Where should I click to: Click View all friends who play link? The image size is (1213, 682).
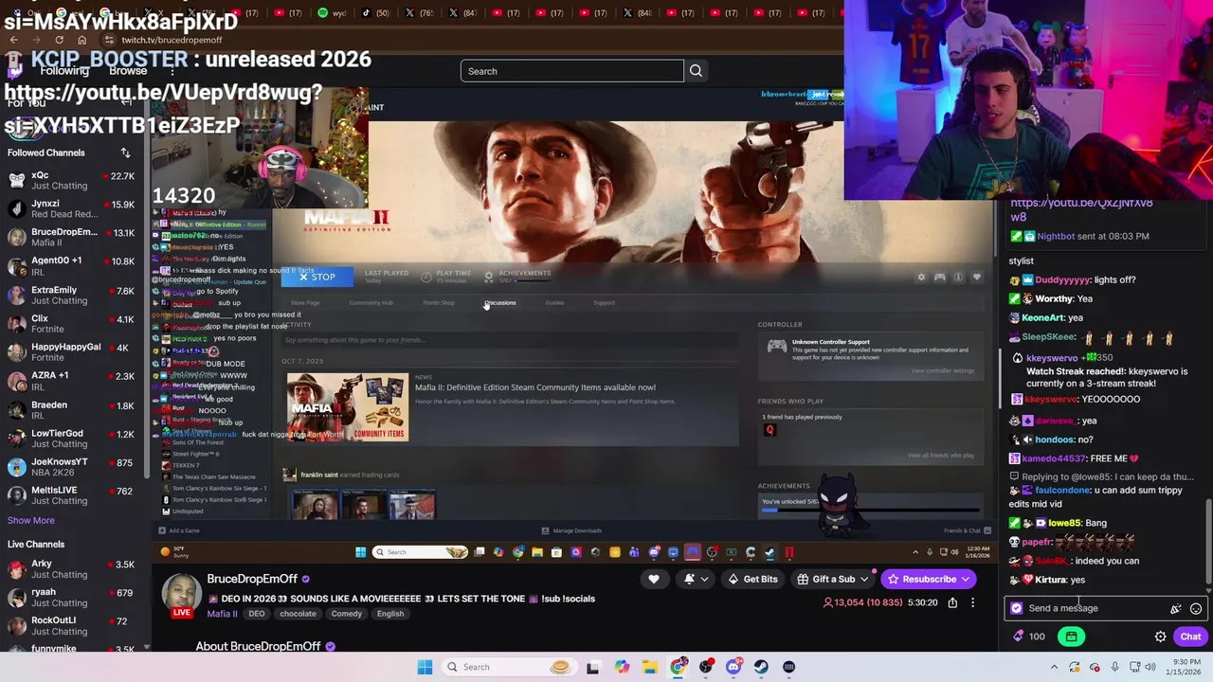pyautogui.click(x=941, y=456)
